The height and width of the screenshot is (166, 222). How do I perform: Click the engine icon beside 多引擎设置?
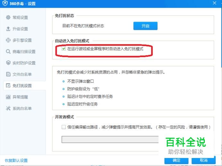point(8,40)
